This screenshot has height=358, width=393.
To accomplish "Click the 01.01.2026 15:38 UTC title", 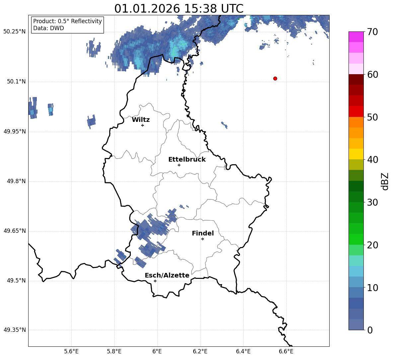I will click(x=179, y=9).
